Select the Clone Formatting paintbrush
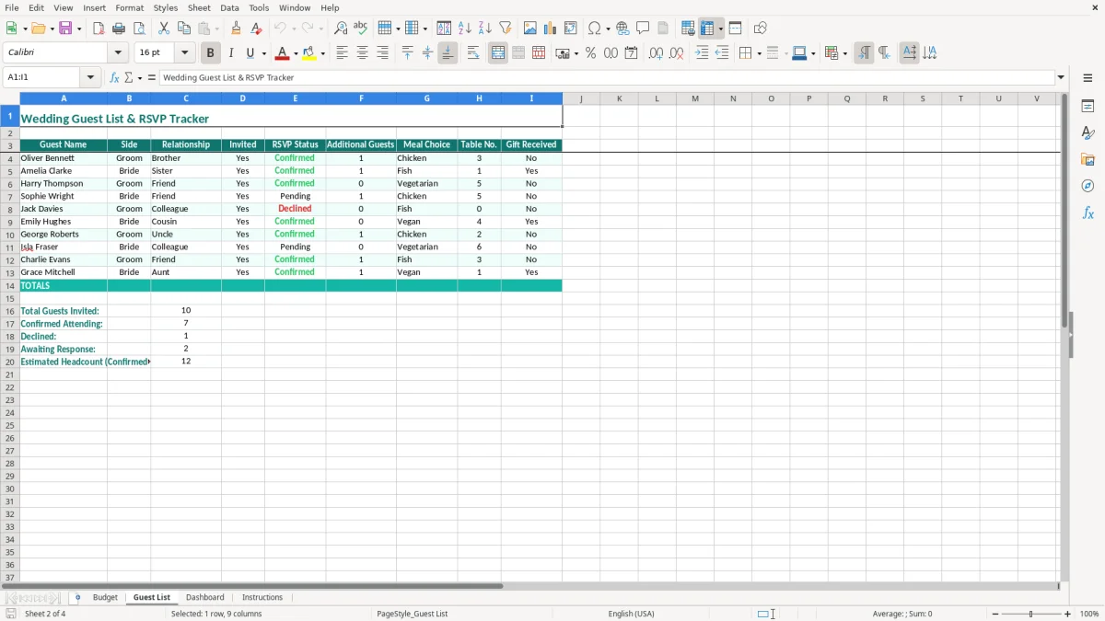 (x=236, y=29)
